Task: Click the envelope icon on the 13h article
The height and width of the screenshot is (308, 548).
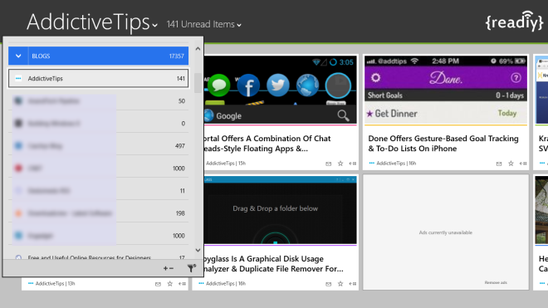Action: [158, 284]
